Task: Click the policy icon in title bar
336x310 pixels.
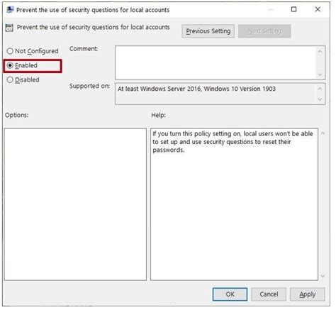Action: coord(10,10)
